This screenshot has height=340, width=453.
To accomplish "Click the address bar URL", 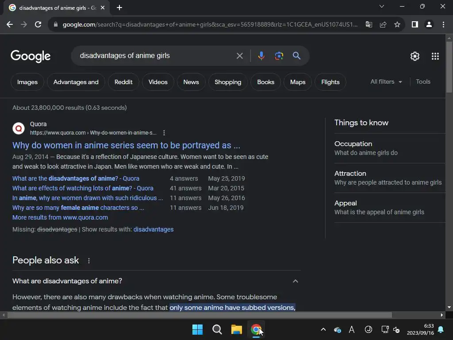I will (210, 25).
